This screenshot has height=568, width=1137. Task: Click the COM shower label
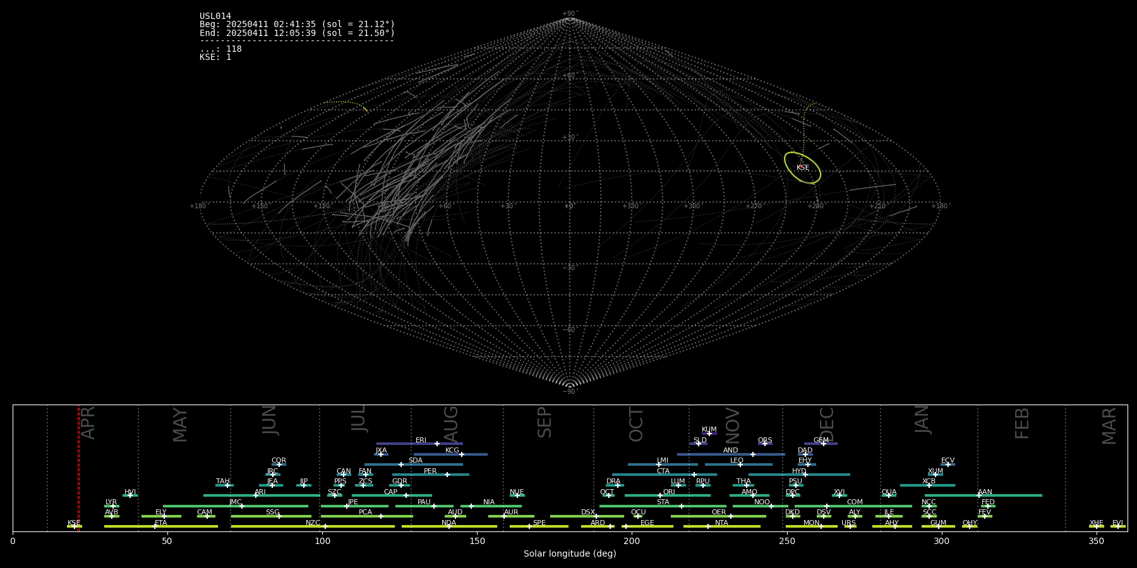click(855, 502)
